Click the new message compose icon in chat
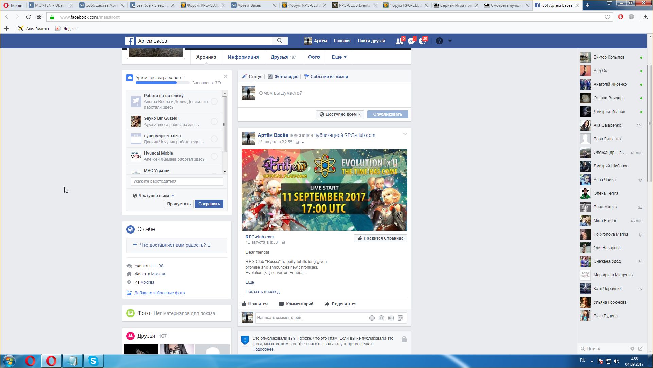653x368 pixels. coord(640,349)
